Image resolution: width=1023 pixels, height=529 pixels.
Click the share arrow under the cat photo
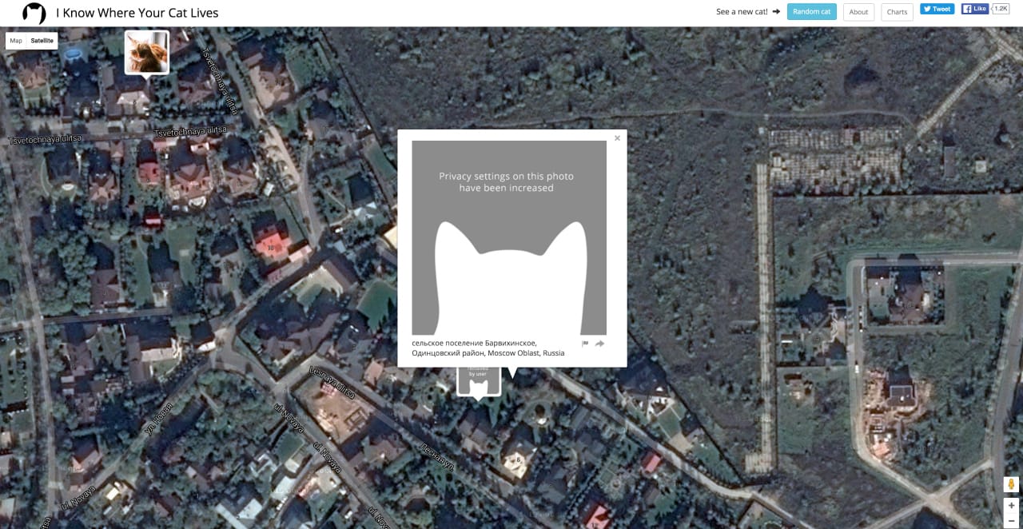pyautogui.click(x=599, y=342)
